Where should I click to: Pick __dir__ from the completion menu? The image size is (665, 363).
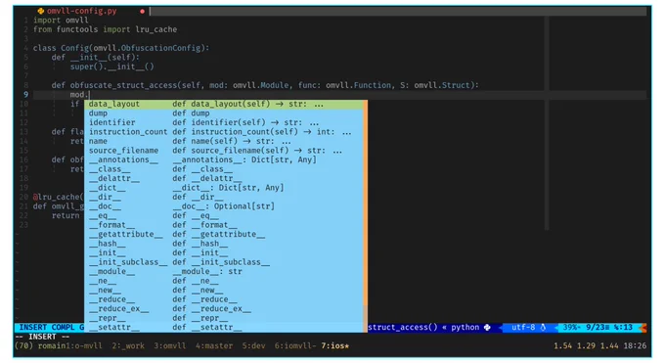pyautogui.click(x=224, y=197)
